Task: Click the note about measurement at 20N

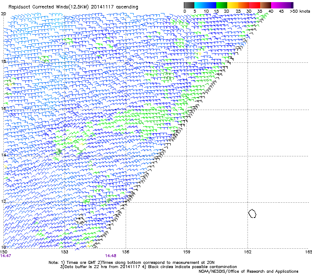Action: (x=156, y=263)
